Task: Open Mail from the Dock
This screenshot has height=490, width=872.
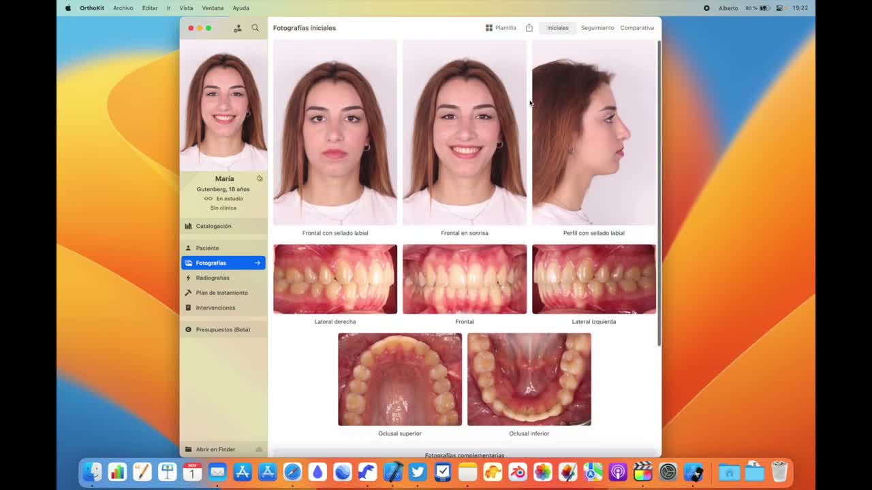Action: [217, 472]
